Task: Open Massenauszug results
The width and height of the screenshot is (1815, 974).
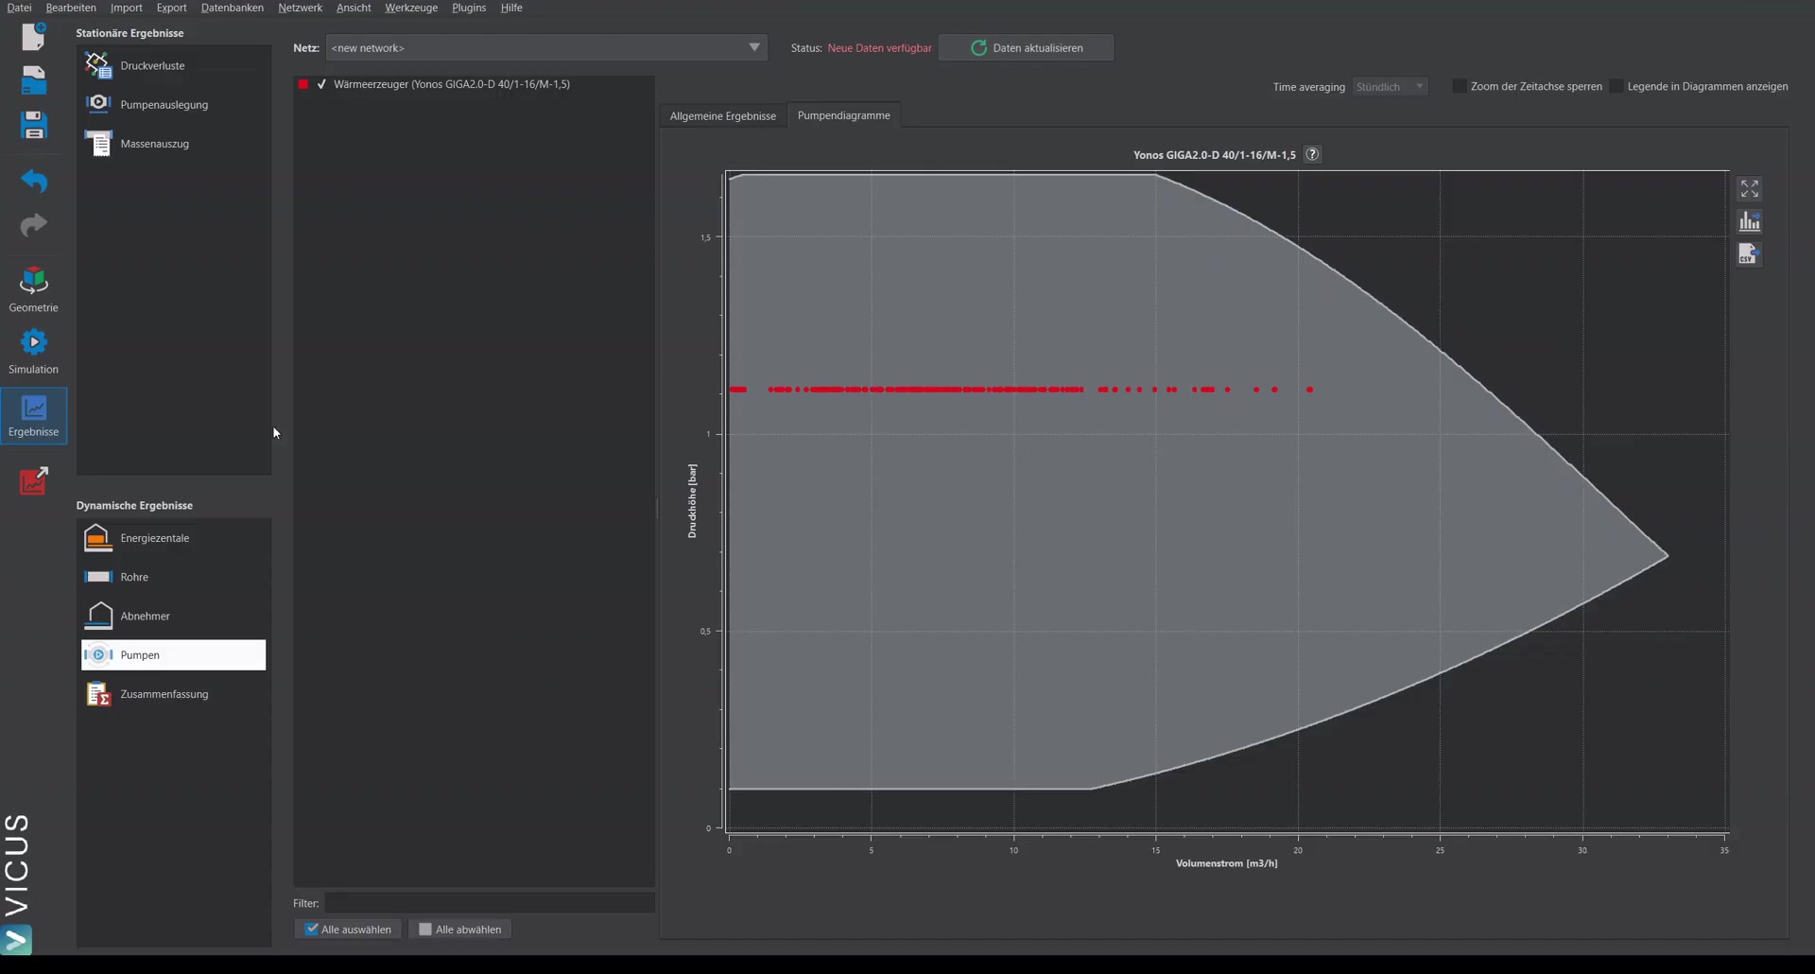Action: (174, 144)
